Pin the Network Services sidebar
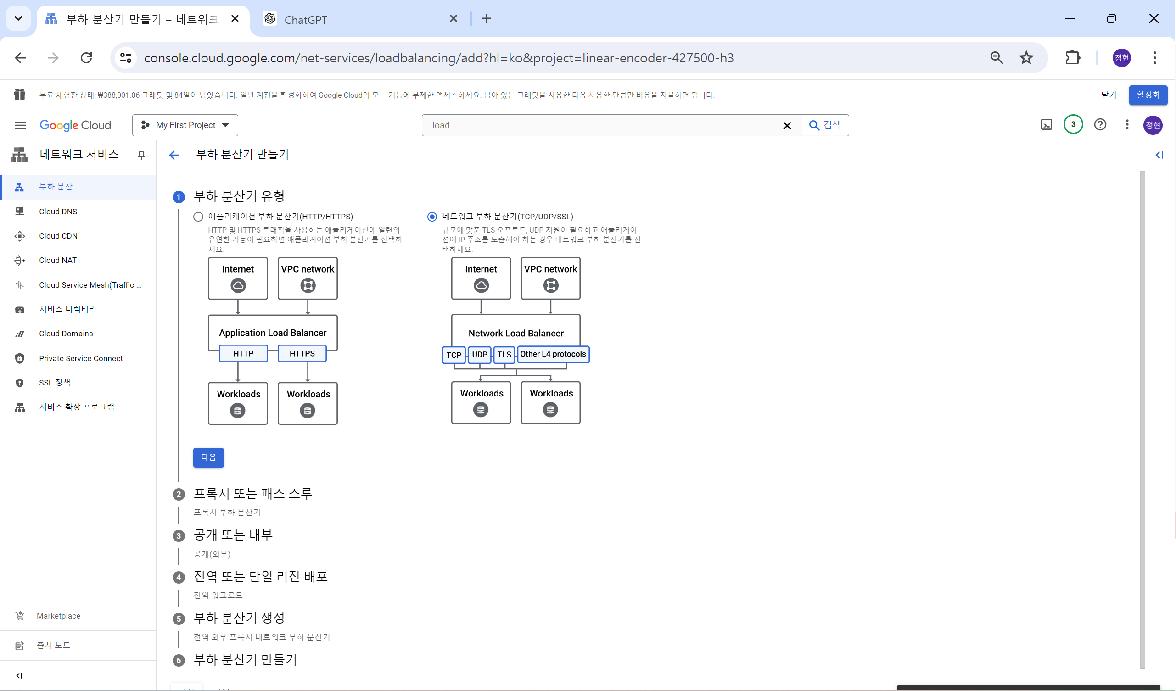 pos(141,155)
